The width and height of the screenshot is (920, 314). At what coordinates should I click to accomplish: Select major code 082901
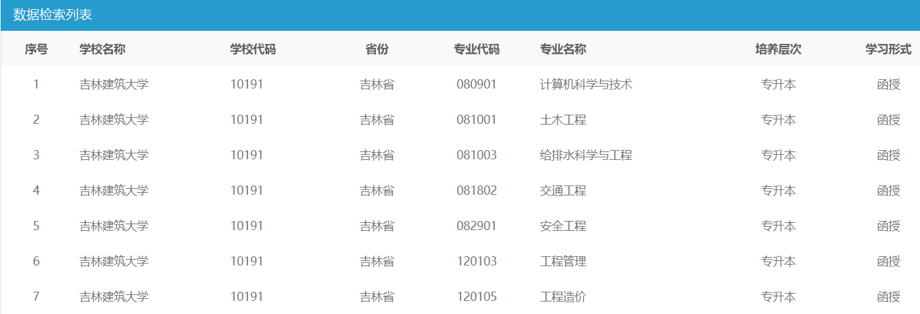pos(477,226)
